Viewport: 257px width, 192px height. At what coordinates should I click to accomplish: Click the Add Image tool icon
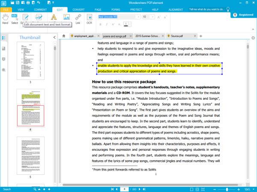(66, 17)
